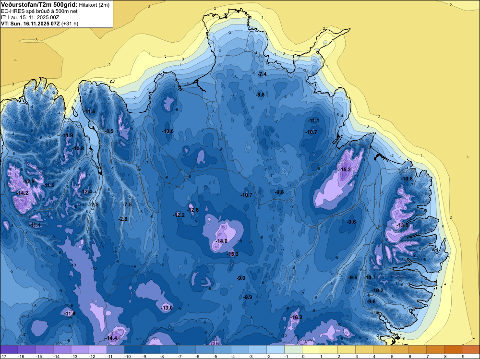This screenshot has width=480, height=359.
Task: Click the -2.8 temperature label
Action: click(123, 219)
